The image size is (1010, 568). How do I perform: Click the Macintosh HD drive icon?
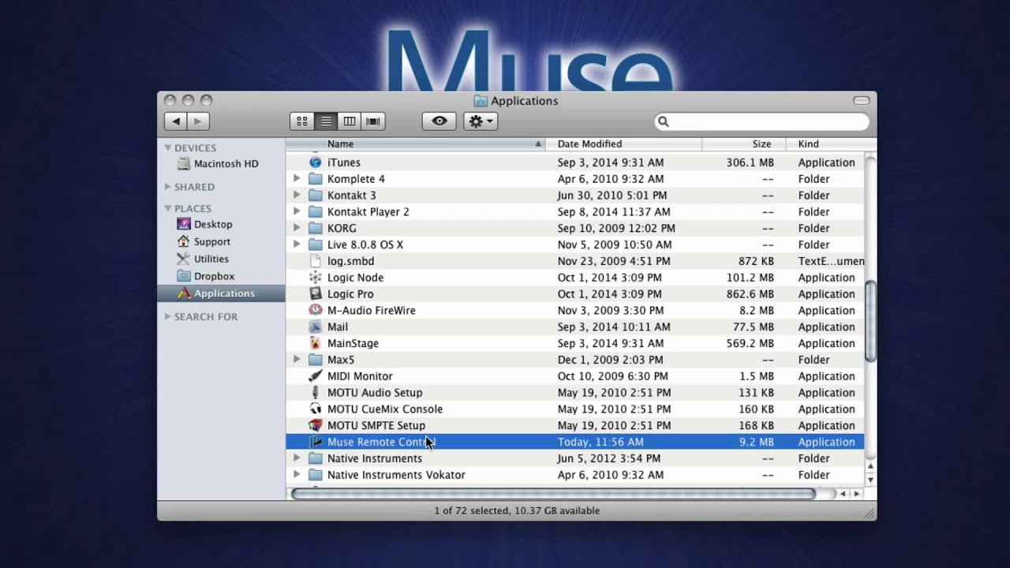[184, 164]
